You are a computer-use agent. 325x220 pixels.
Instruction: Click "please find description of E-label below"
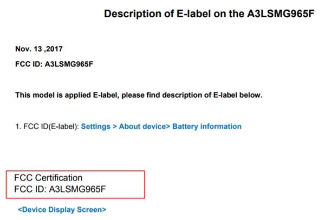(x=193, y=96)
